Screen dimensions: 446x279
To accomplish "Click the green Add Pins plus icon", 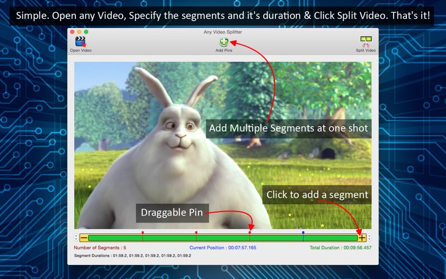I will click(x=224, y=42).
